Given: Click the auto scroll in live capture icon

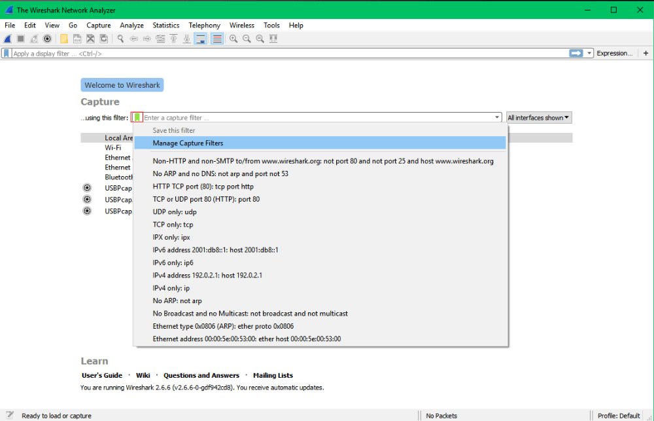Looking at the screenshot, I should point(199,39).
